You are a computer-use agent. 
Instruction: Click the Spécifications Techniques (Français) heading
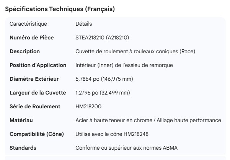59,9
